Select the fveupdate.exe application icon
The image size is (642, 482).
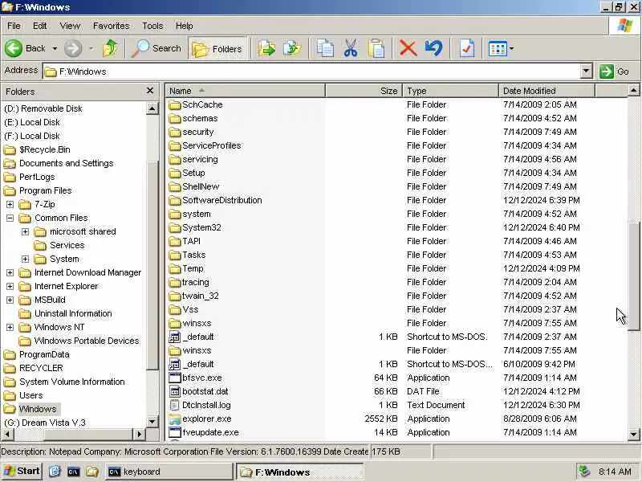175,432
